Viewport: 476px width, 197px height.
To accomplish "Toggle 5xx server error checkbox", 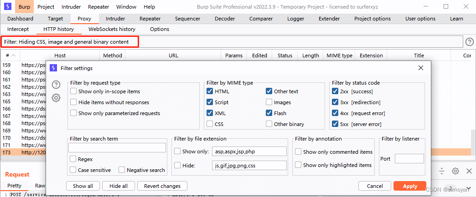I will click(335, 124).
